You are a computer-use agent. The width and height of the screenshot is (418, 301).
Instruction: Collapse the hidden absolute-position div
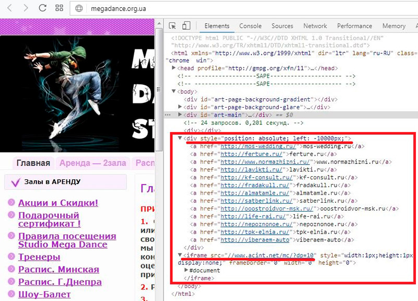[x=181, y=138]
